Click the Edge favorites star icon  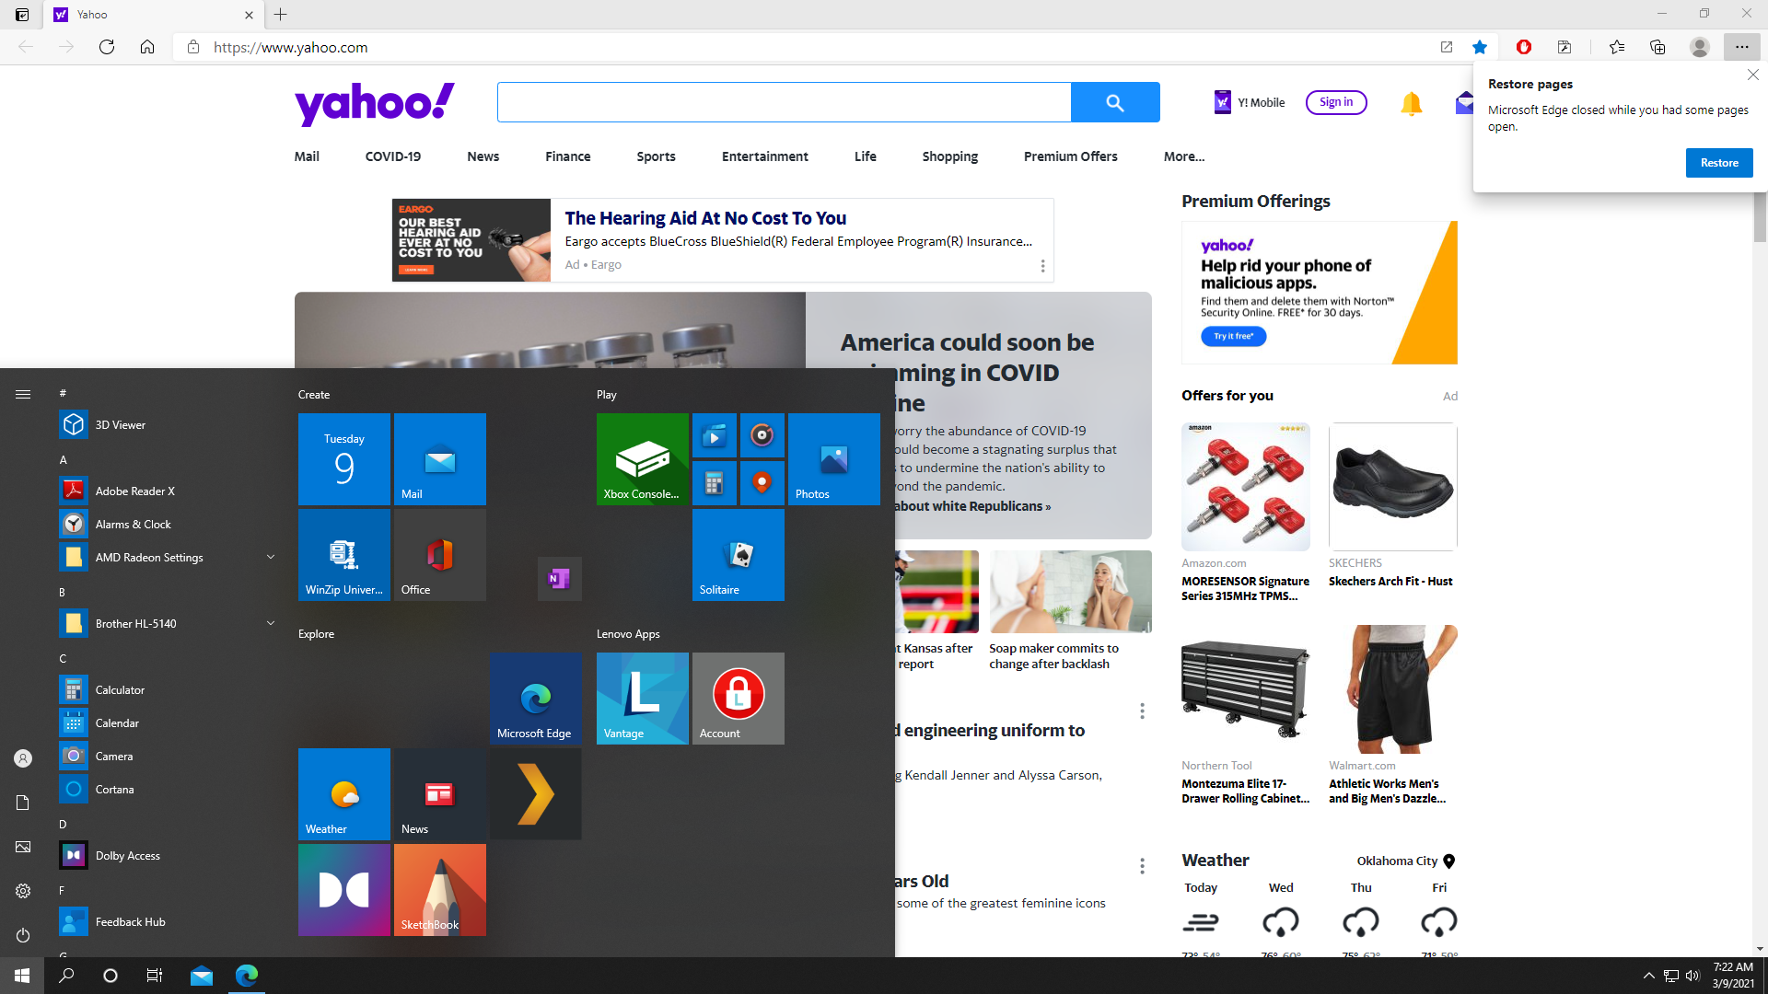coord(1479,47)
